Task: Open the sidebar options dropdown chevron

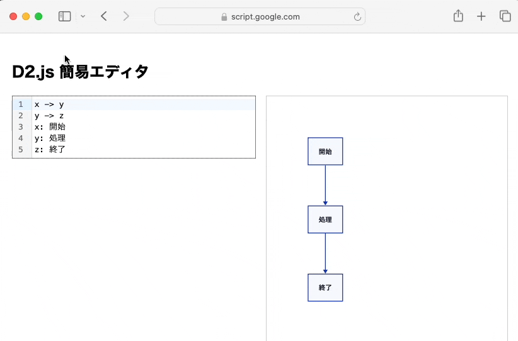Action: tap(83, 16)
